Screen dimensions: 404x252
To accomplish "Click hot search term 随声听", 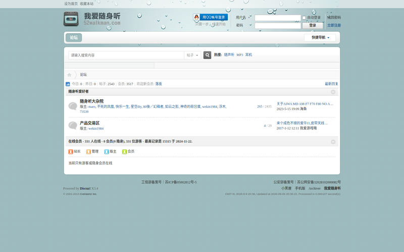I will pyautogui.click(x=229, y=55).
